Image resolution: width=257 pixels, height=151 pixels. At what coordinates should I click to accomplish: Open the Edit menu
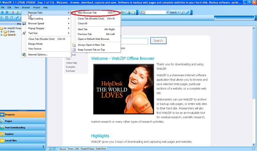[x=9, y=7]
